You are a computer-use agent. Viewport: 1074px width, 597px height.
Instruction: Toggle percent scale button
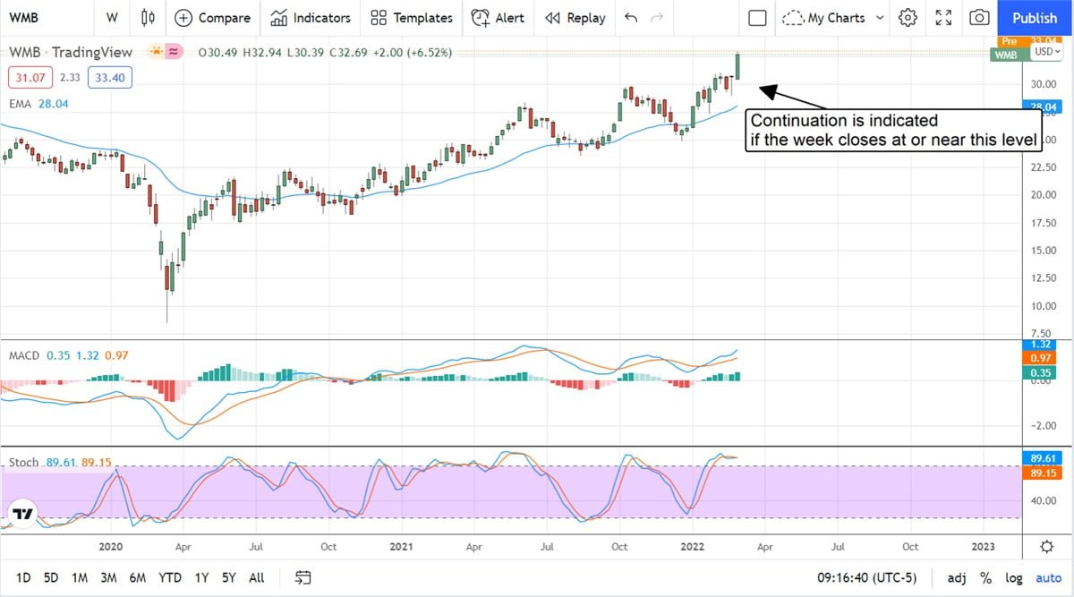985,577
